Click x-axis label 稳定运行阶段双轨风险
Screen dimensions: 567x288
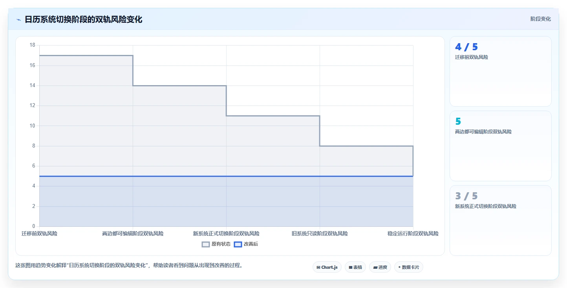pyautogui.click(x=413, y=233)
